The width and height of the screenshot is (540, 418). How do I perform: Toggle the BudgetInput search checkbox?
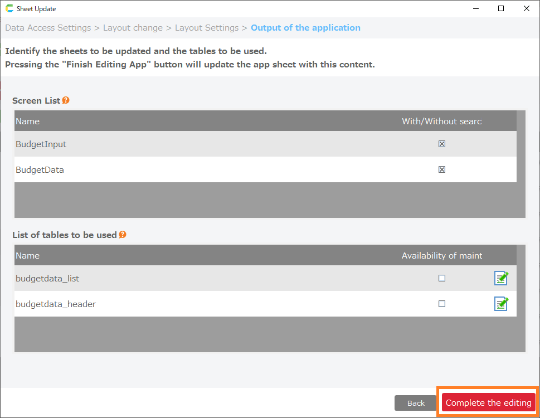pyautogui.click(x=442, y=144)
